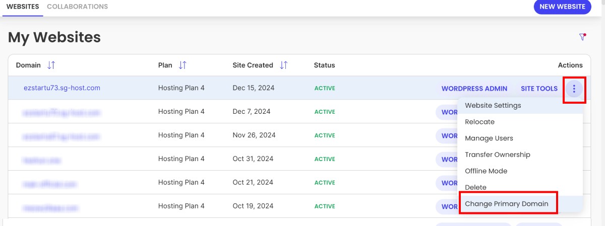Click the three-dot actions menu icon
The height and width of the screenshot is (226, 605).
(x=574, y=89)
